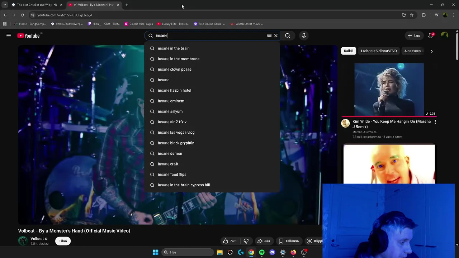Choose suggestion 'insane demon'

[212, 153]
